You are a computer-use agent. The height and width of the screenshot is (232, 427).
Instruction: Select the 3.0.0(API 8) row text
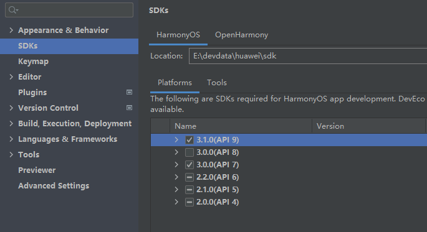point(218,152)
